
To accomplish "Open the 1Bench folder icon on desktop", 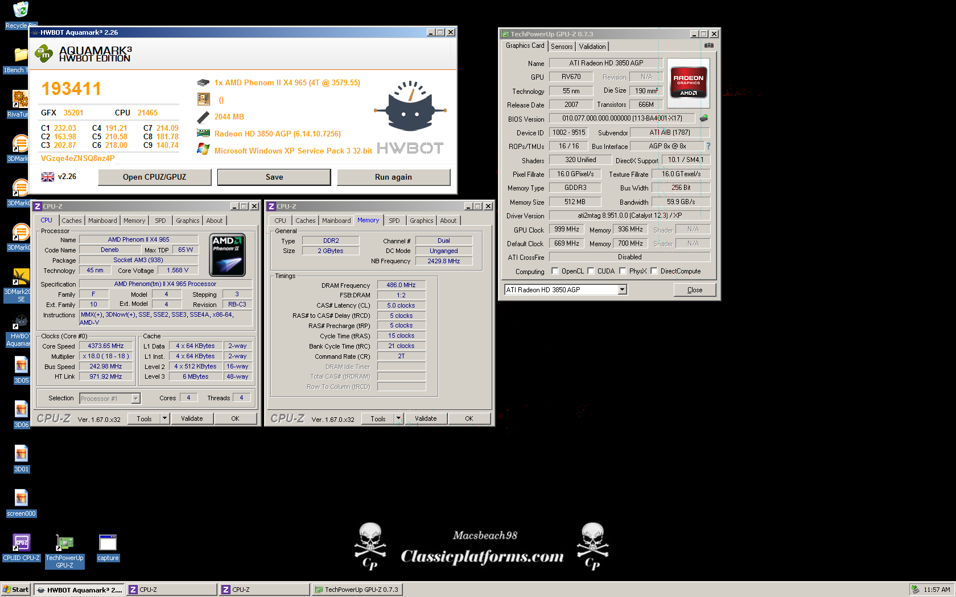I will pos(20,55).
